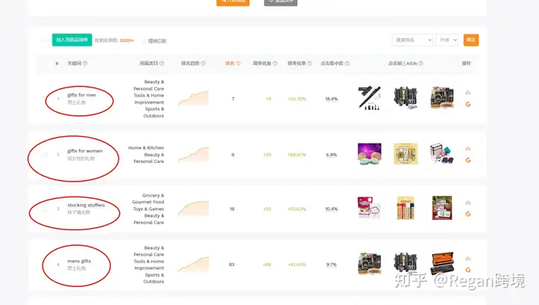Open first ASIN thumbnail for mens gifts
The width and height of the screenshot is (539, 305).
pyautogui.click(x=370, y=263)
